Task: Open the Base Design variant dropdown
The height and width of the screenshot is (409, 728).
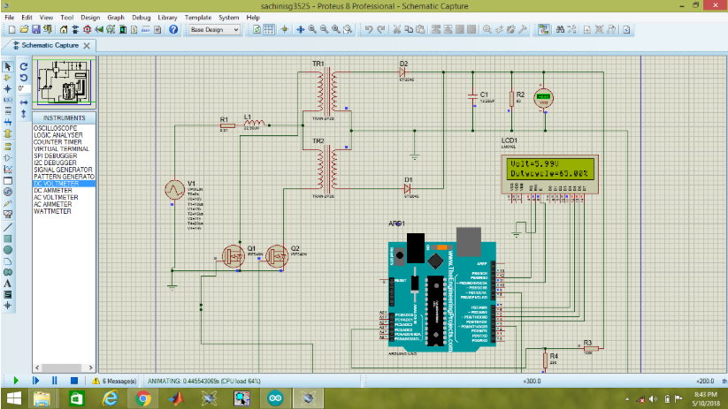Action: tap(214, 30)
